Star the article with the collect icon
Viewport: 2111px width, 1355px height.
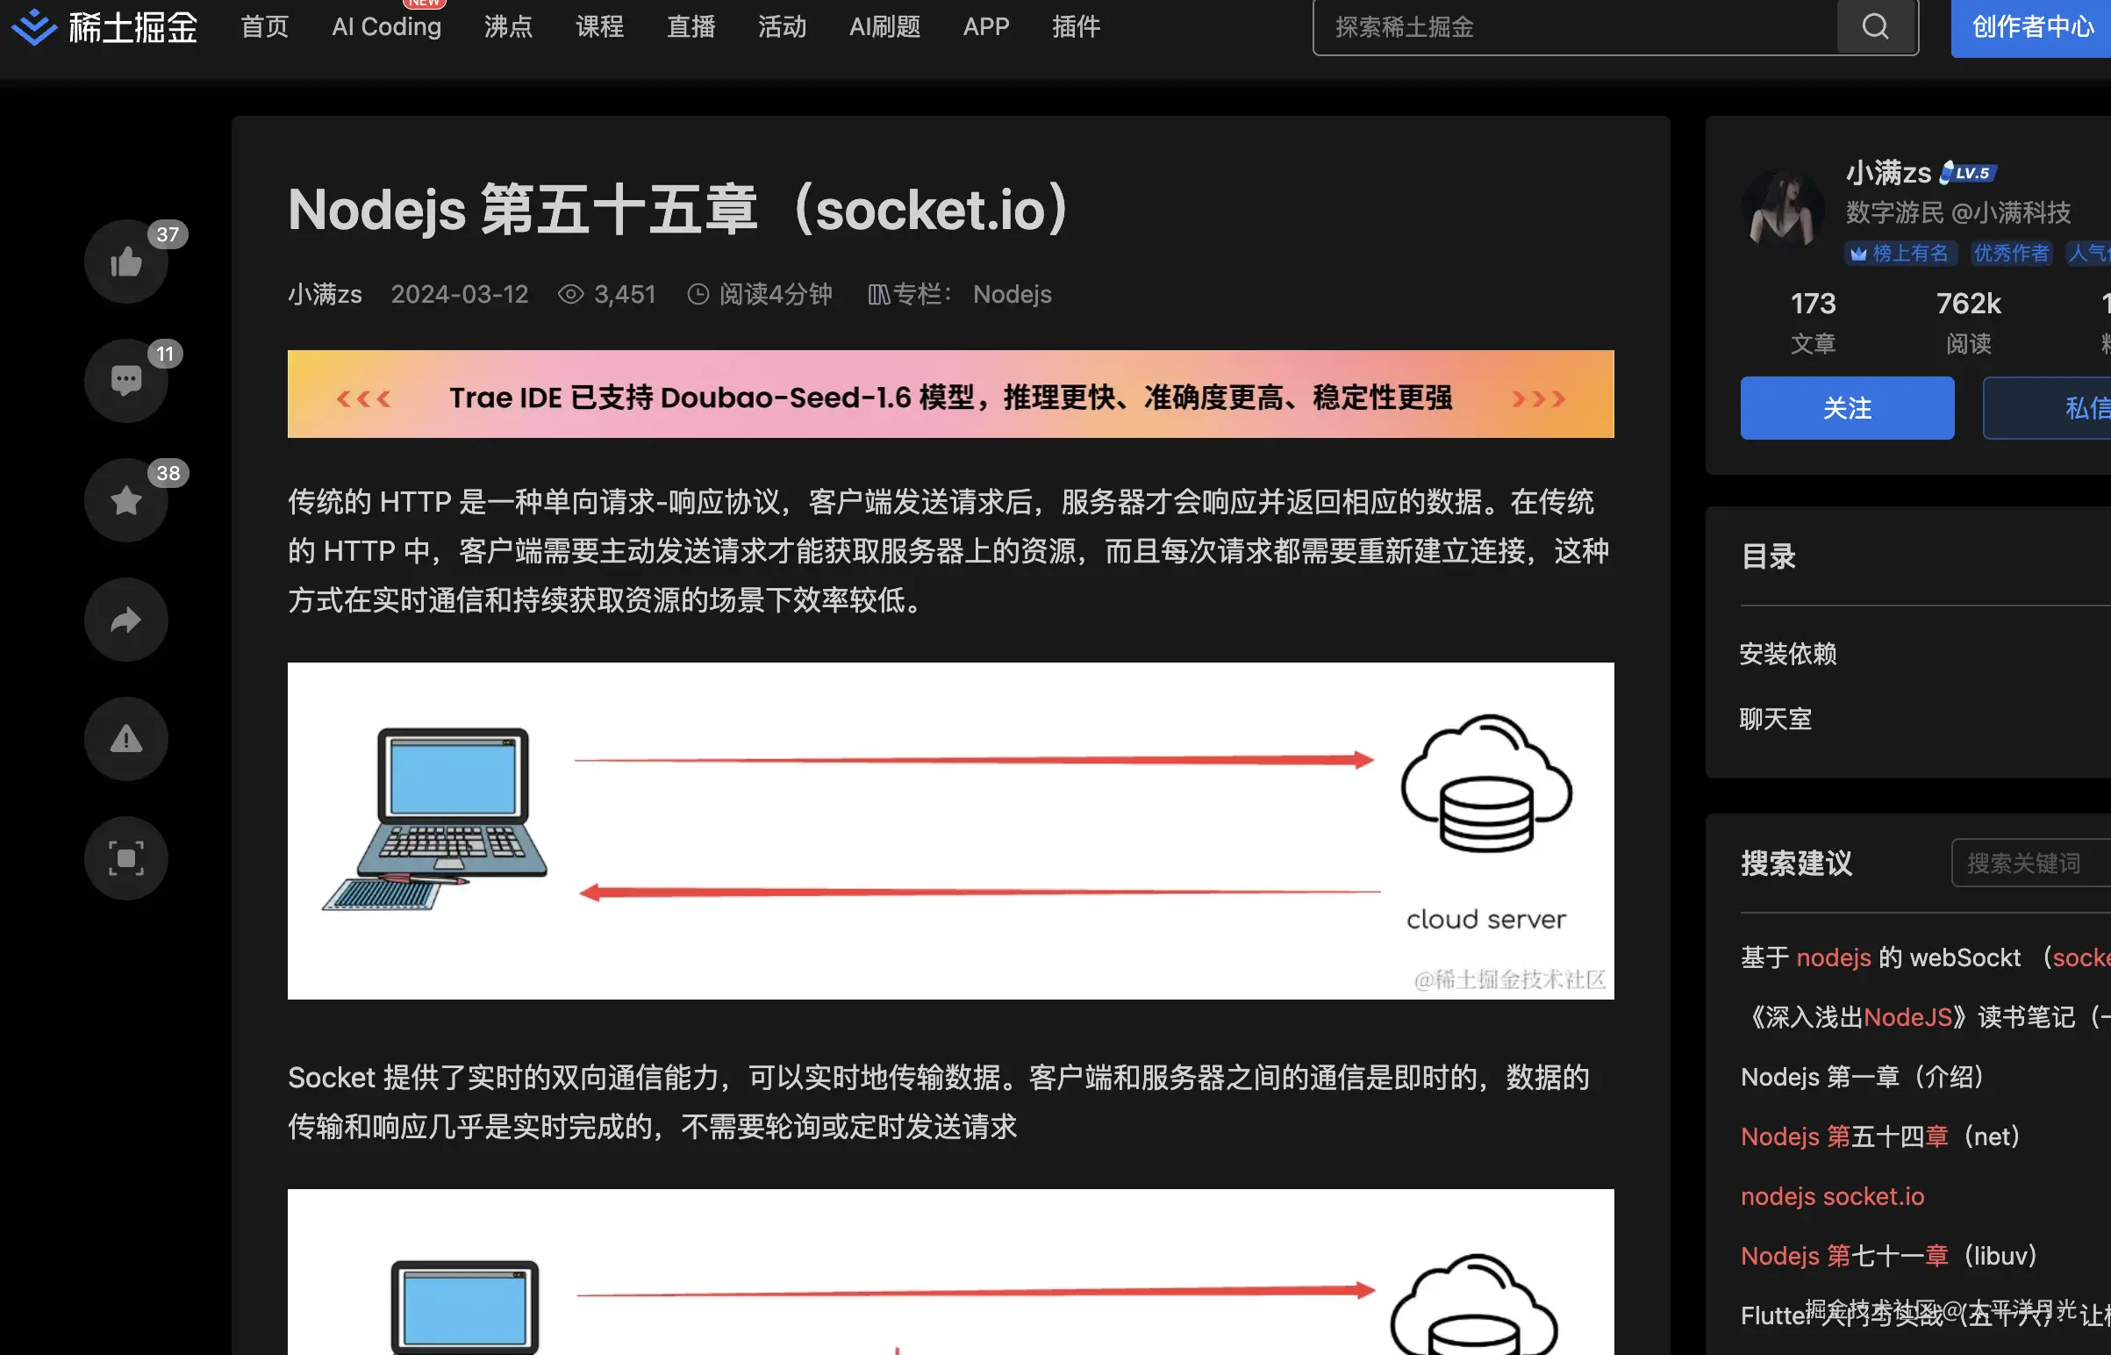125,499
